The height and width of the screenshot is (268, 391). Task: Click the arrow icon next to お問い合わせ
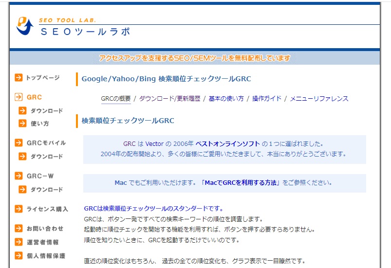click(19, 229)
